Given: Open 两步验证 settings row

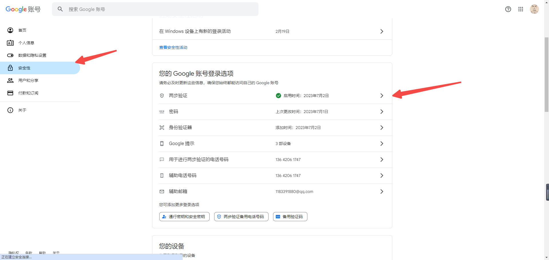Looking at the screenshot, I should 272,96.
